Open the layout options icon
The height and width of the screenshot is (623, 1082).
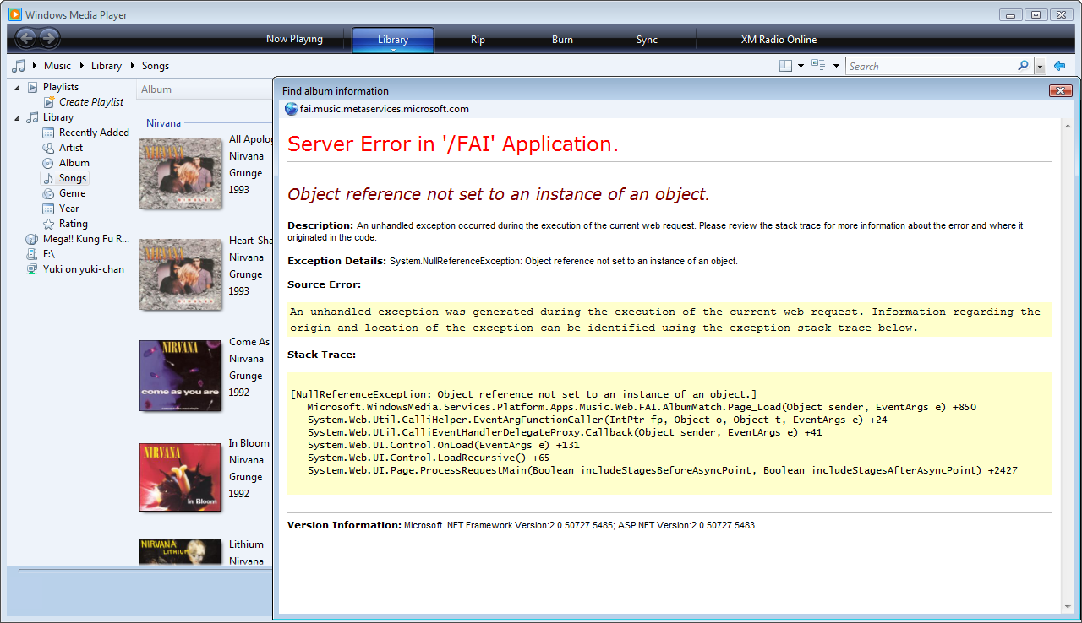click(786, 66)
